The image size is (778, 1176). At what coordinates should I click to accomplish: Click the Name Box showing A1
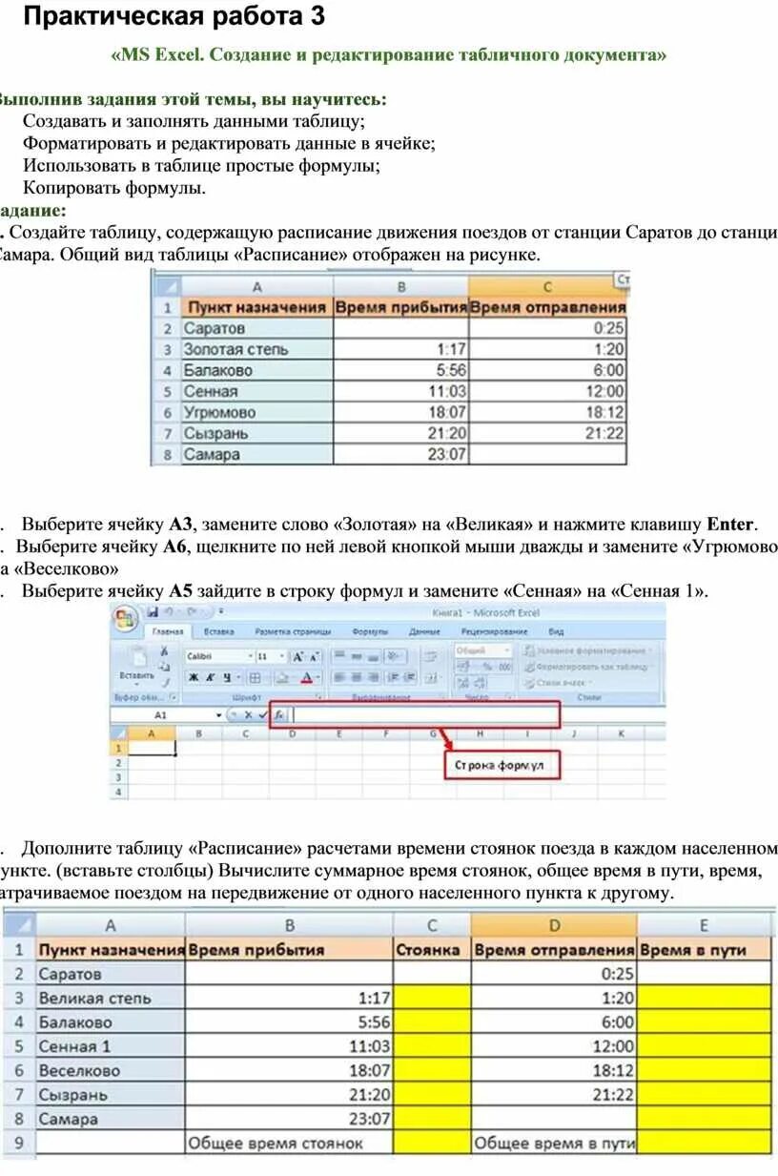click(x=161, y=715)
